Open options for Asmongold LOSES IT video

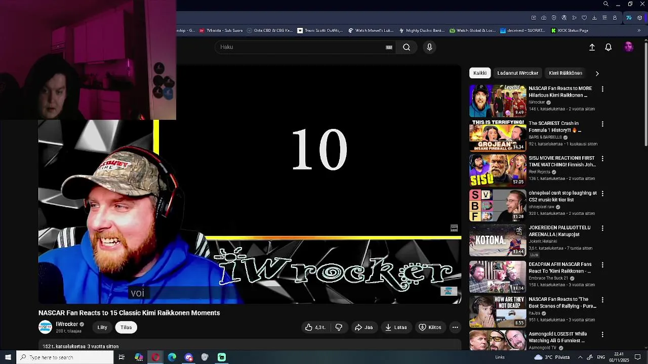602,335
